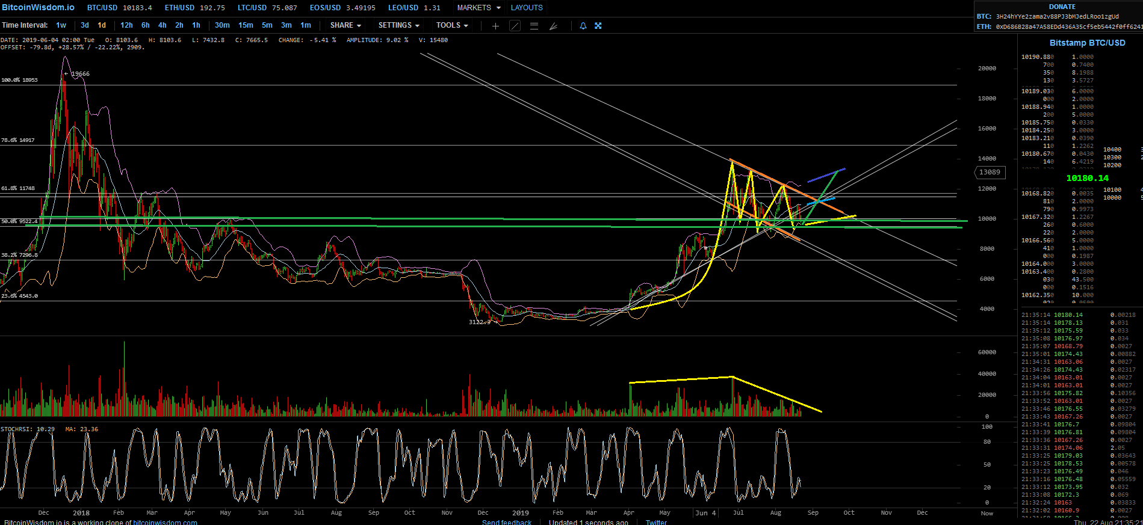Activate the trend line drawing tool
Viewport: 1143px width, 525px height.
[515, 26]
